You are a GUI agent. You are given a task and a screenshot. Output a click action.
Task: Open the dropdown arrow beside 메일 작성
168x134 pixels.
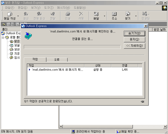click(x=18, y=16)
